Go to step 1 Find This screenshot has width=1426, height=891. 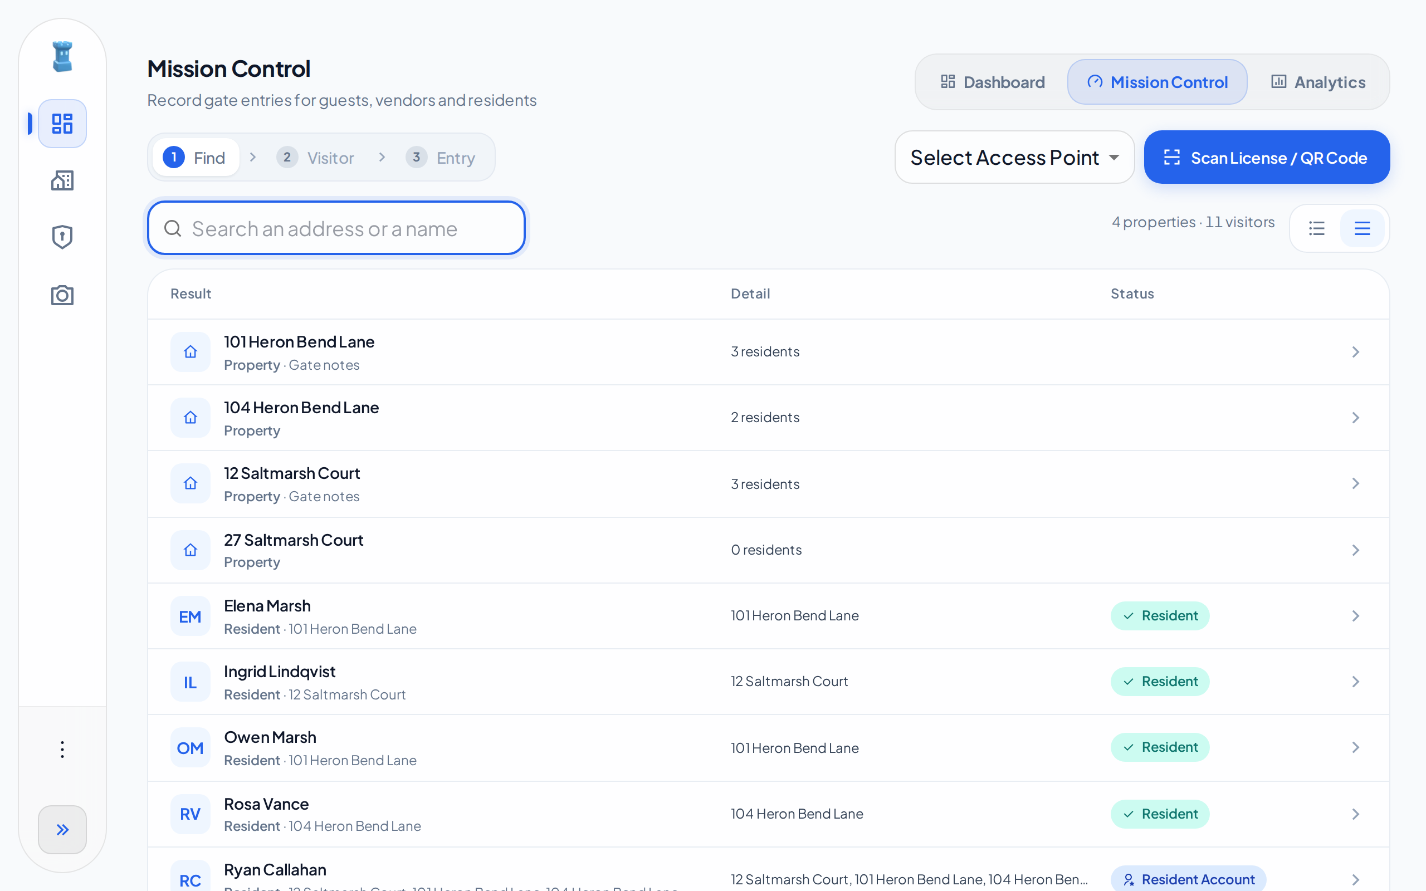pos(196,158)
